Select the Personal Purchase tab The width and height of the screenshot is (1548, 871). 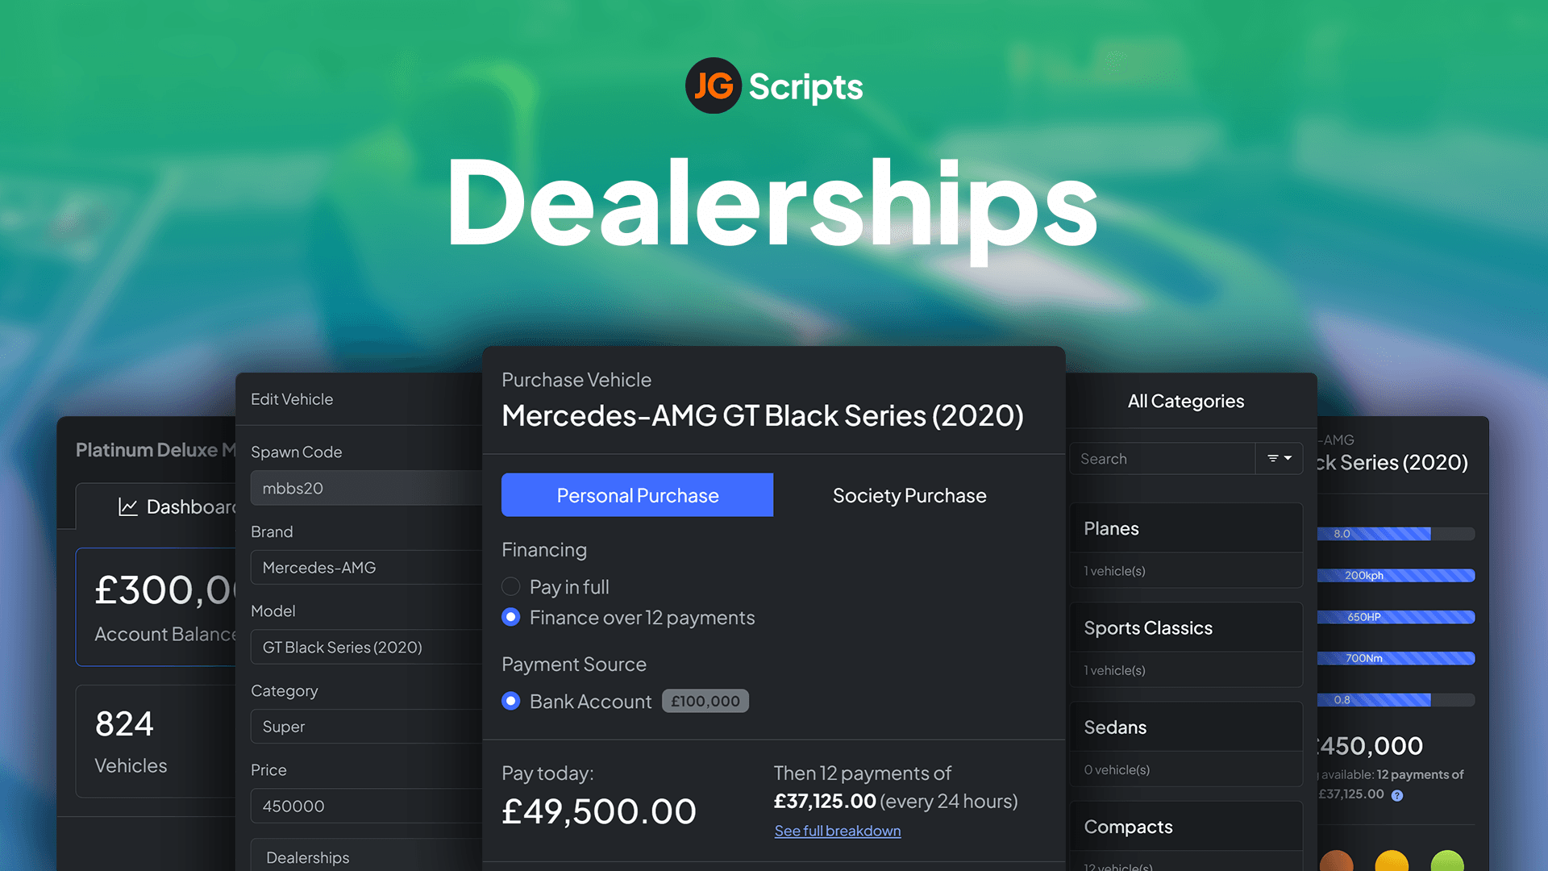(637, 495)
